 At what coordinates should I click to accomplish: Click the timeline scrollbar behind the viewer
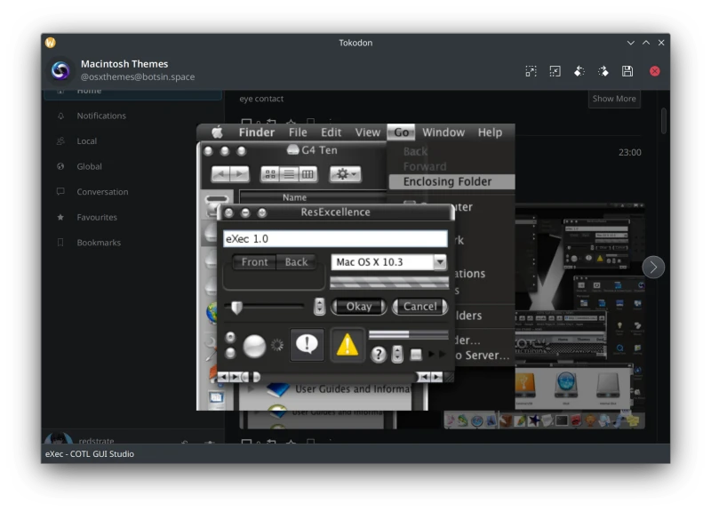click(x=663, y=121)
